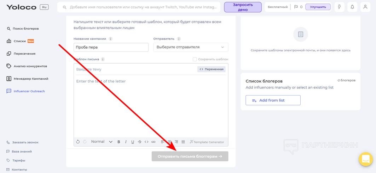The height and width of the screenshot is (173, 376).
Task: Undo the last editor action
Action: coord(78,142)
